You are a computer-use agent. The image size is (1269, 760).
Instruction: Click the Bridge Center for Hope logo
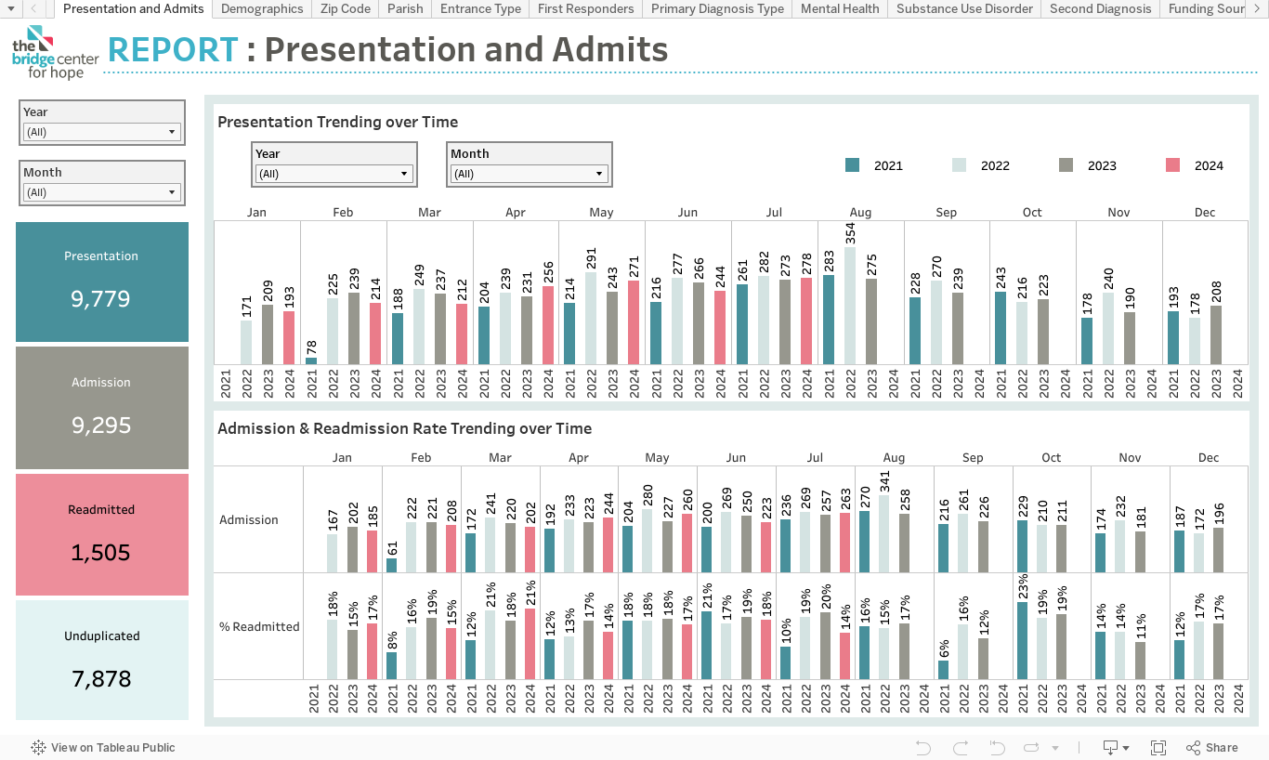tap(55, 53)
